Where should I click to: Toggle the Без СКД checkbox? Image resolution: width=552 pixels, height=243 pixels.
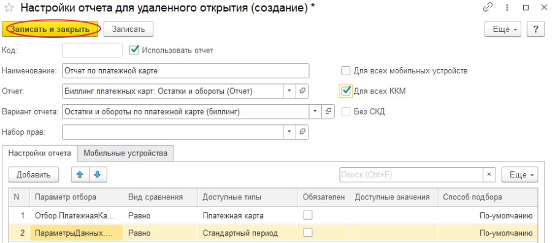(x=346, y=111)
